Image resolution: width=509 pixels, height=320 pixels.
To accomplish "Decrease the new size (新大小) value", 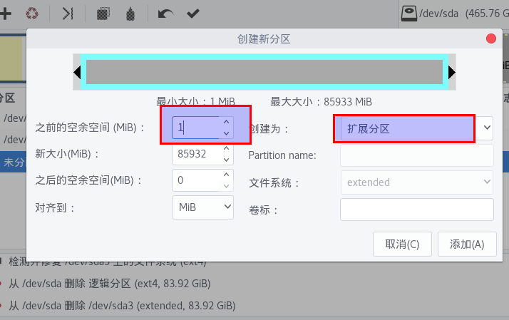I will click(226, 160).
